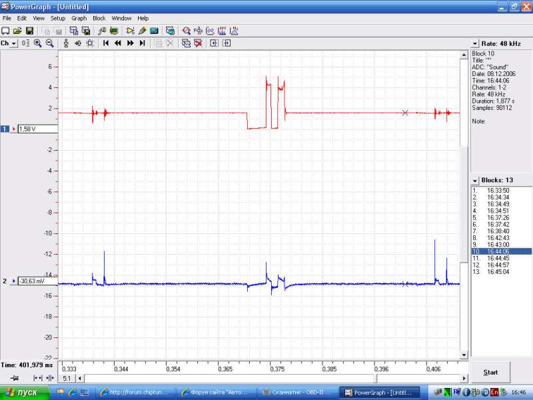
Task: Open a file using the folder icon
Action: 17,31
